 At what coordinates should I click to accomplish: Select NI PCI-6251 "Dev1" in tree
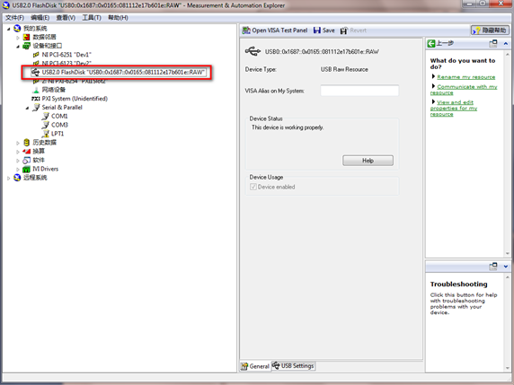66,55
